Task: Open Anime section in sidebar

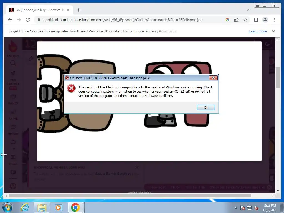Action: [x=13, y=115]
